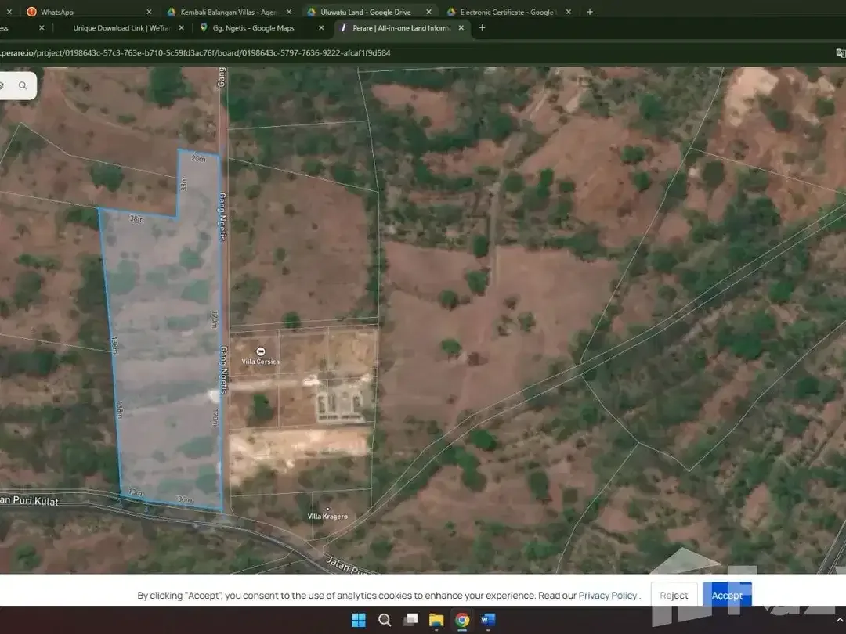This screenshot has height=634, width=846.
Task: Click the 38m edge length label
Action: (136, 219)
